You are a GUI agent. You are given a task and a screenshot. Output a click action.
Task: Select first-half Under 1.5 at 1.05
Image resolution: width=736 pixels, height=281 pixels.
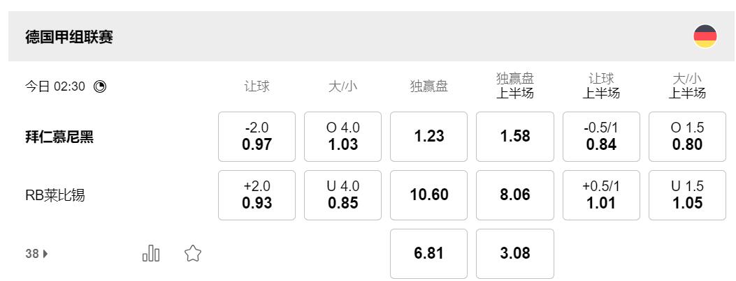tap(687, 195)
